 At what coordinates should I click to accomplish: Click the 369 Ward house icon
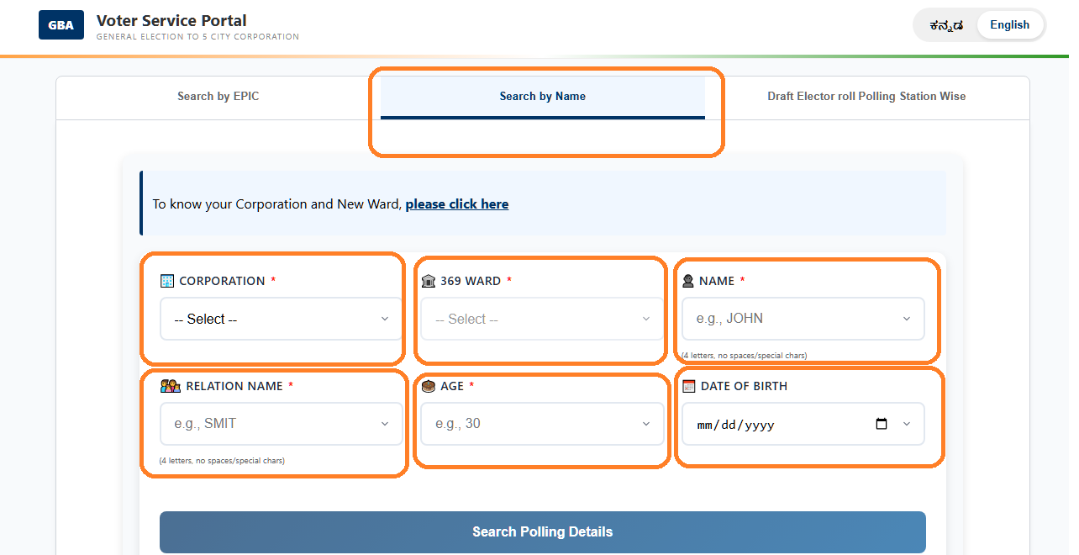click(429, 281)
